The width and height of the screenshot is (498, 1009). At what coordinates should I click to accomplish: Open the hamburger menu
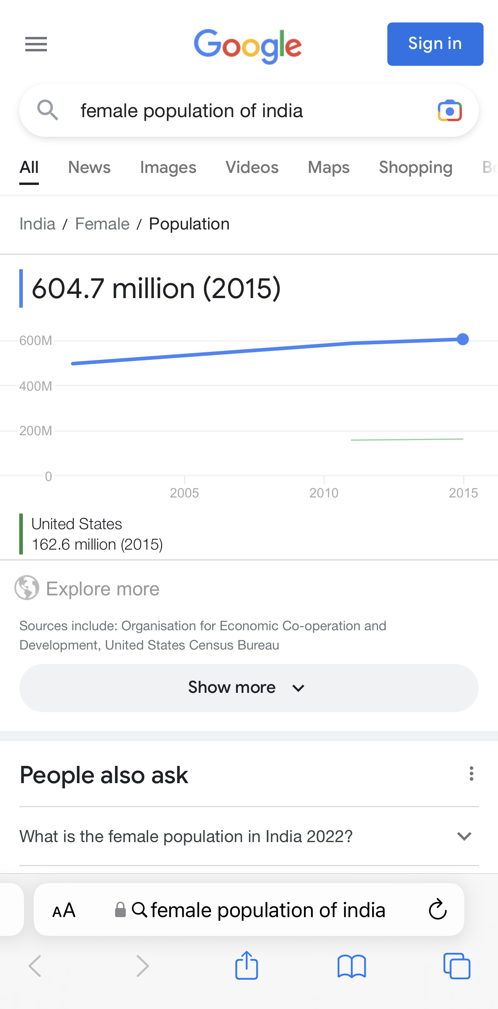coord(36,44)
